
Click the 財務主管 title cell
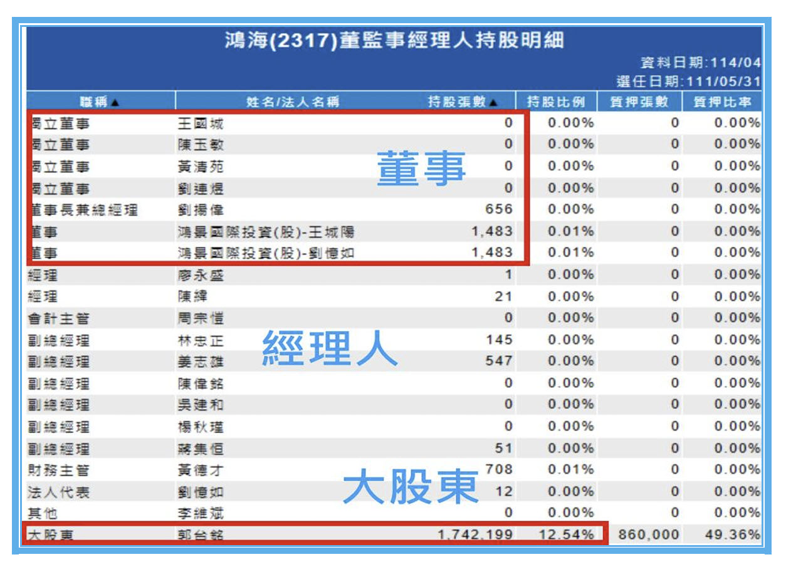point(58,470)
